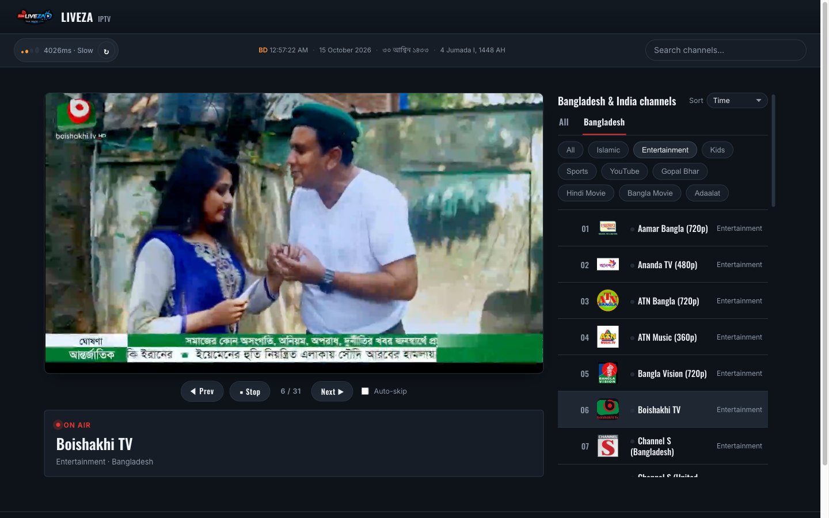Focus the Search channels field
829x518 pixels.
(725, 50)
